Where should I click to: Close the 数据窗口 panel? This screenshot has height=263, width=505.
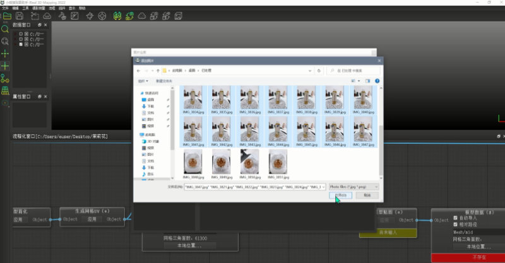[x=45, y=25]
